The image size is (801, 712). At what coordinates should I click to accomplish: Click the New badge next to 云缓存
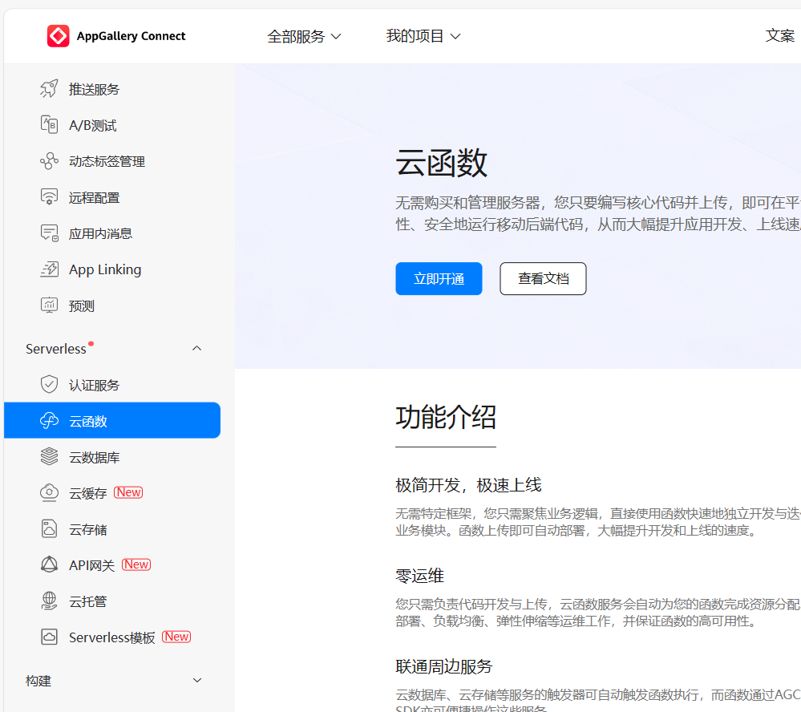tap(128, 492)
